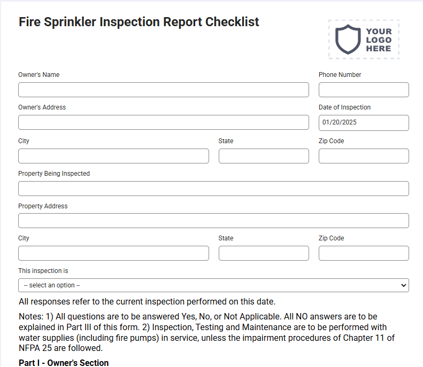
Task: Click the 'All responses refer' sentence
Action: pyautogui.click(x=147, y=301)
